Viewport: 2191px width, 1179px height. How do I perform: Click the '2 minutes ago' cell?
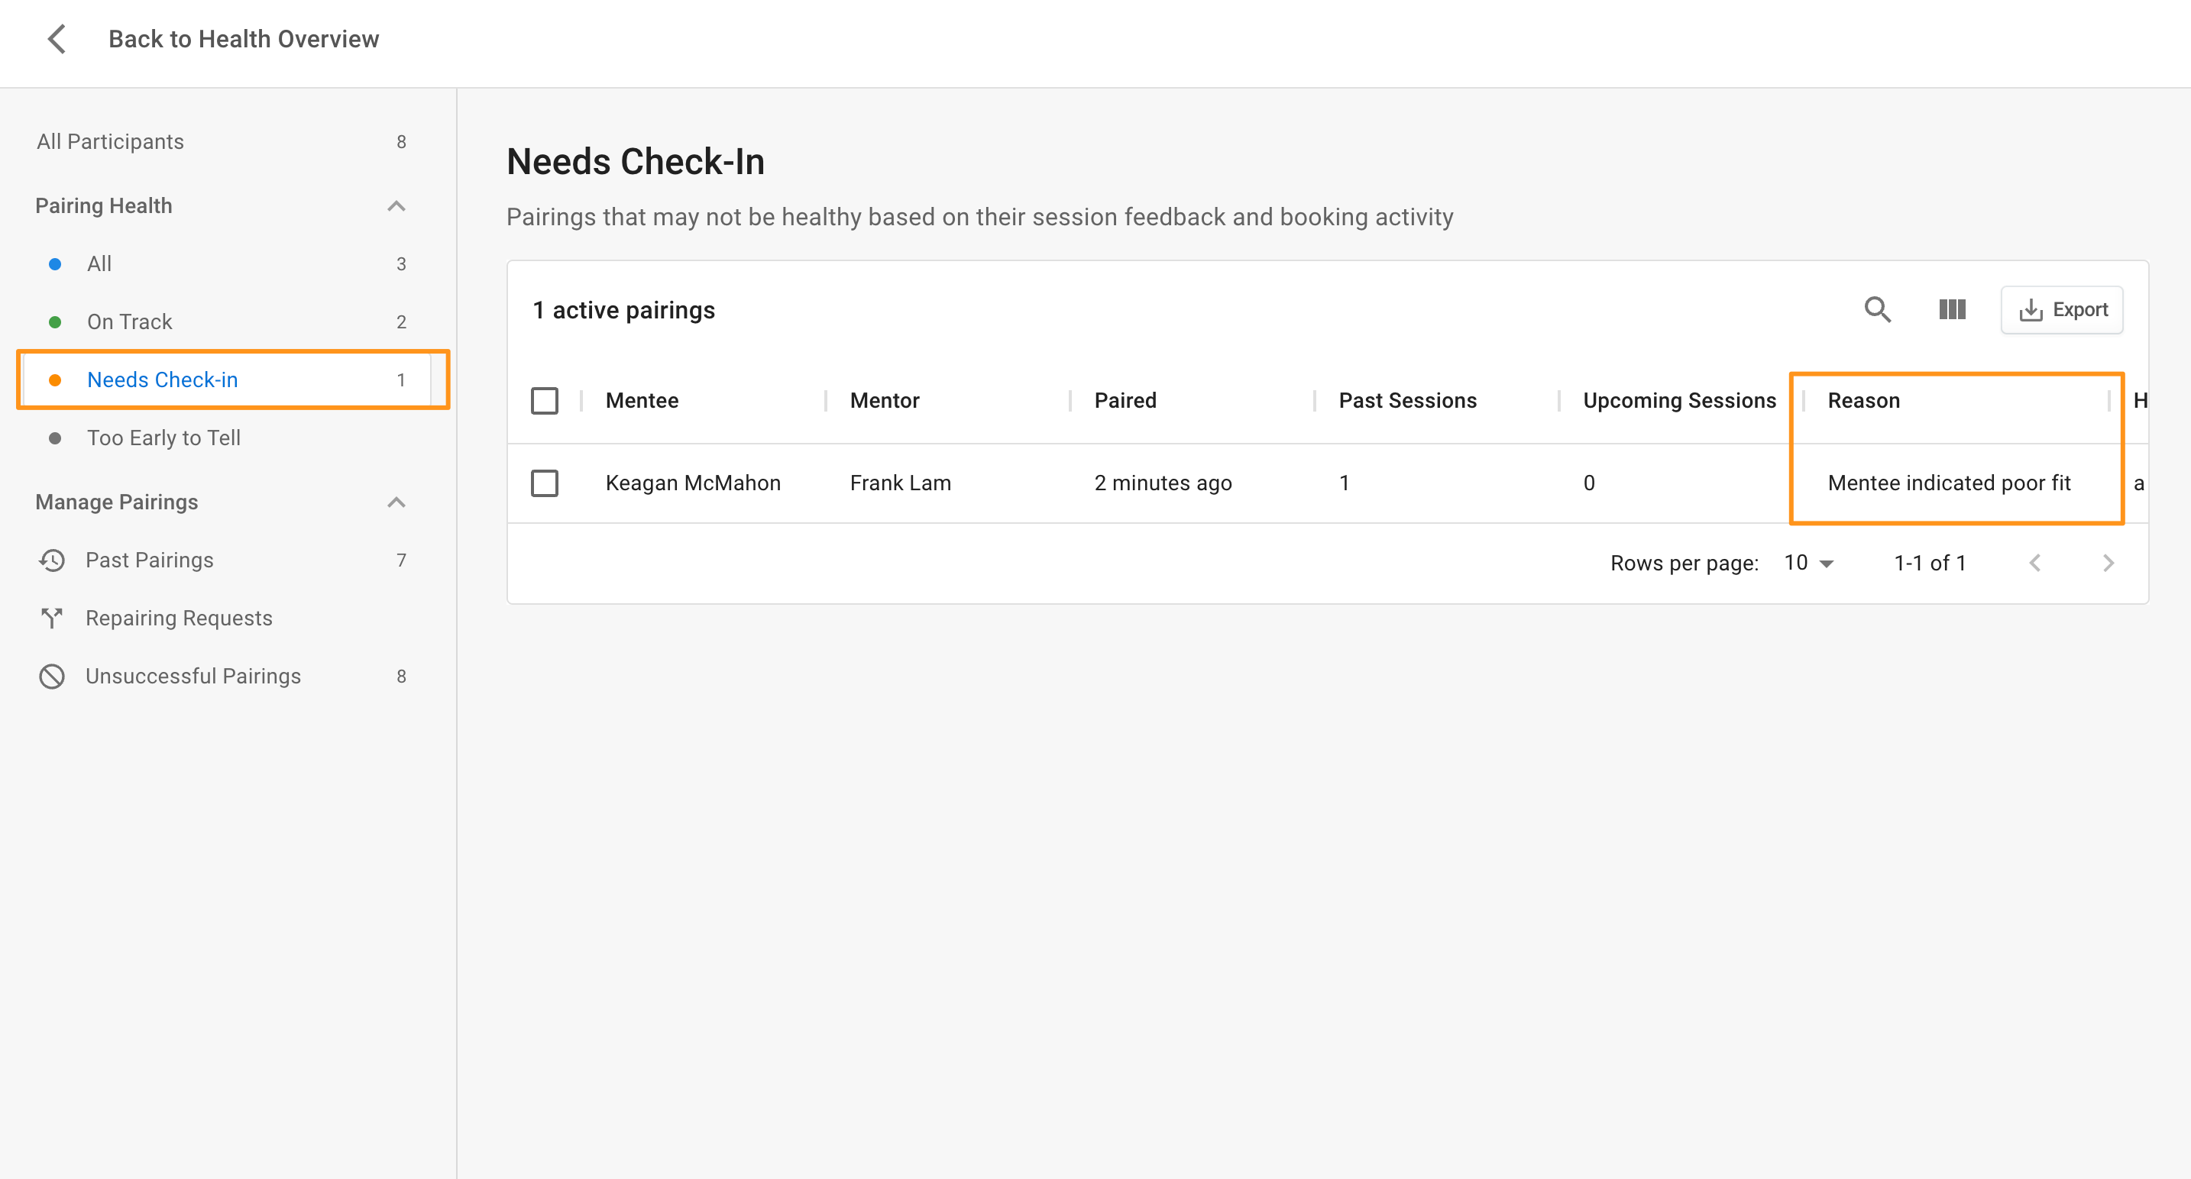1163,483
